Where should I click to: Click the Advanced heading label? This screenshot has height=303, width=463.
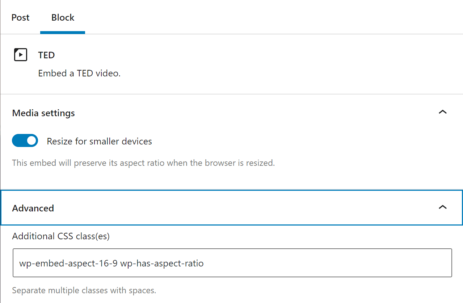tap(33, 208)
